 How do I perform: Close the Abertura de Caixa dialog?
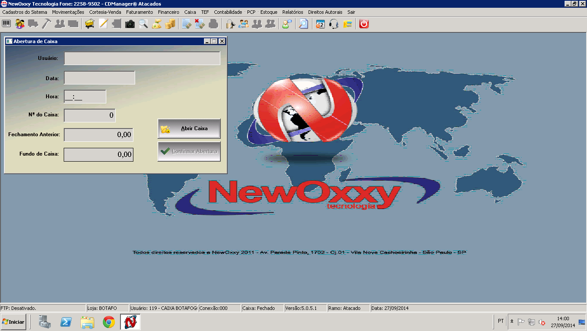click(222, 41)
